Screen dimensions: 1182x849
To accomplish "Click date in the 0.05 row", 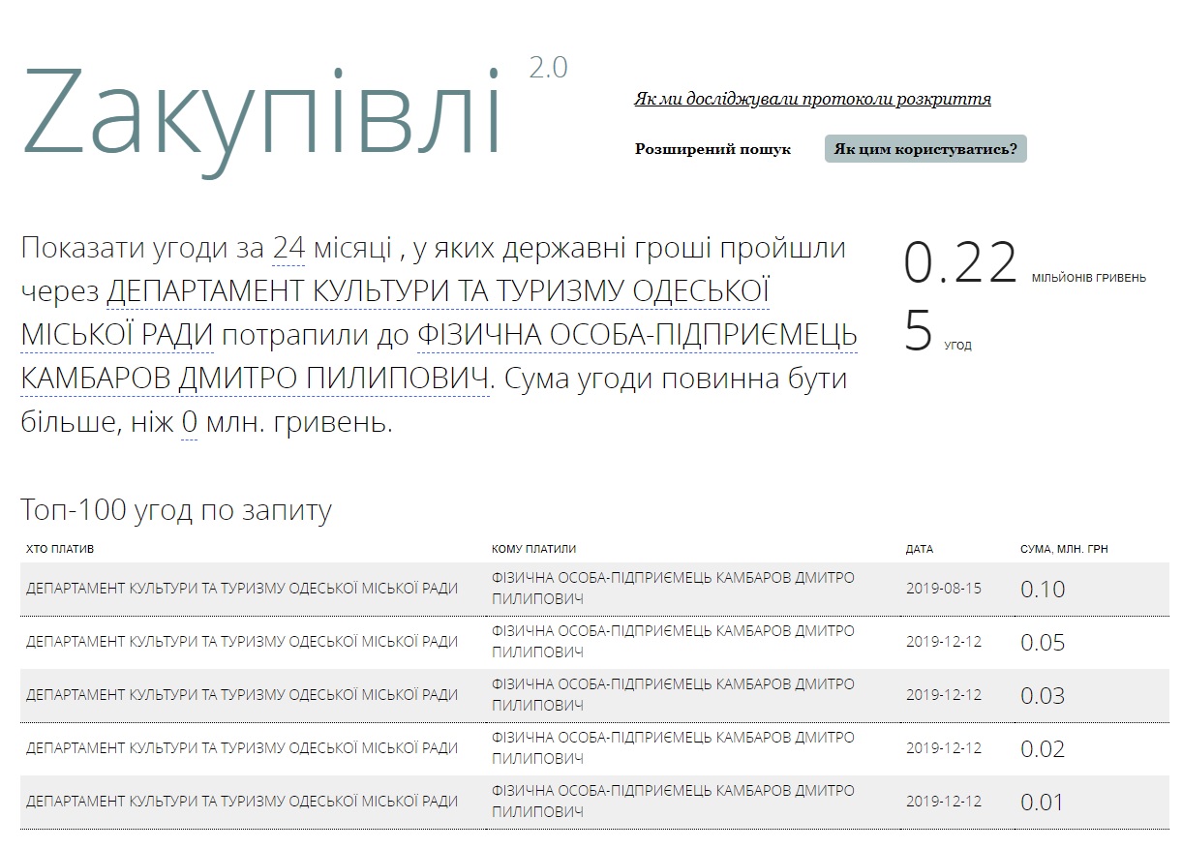I will coord(943,642).
